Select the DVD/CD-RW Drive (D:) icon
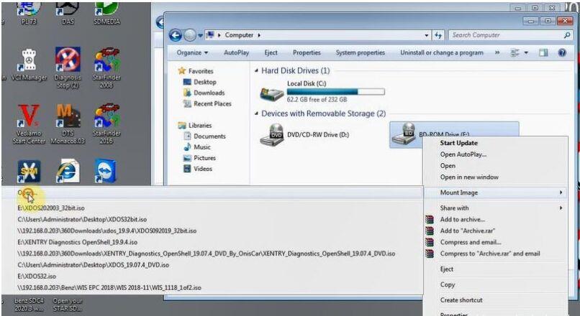Viewport: 580px width, 316px height. (x=272, y=135)
